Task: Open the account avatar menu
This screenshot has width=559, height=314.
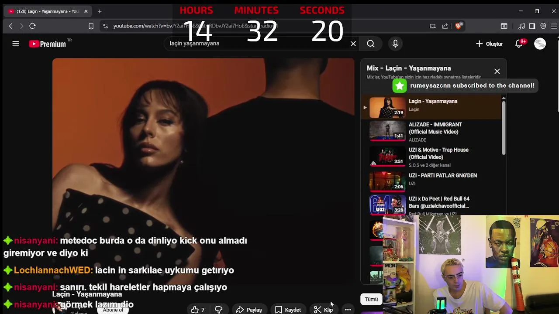Action: pyautogui.click(x=540, y=44)
